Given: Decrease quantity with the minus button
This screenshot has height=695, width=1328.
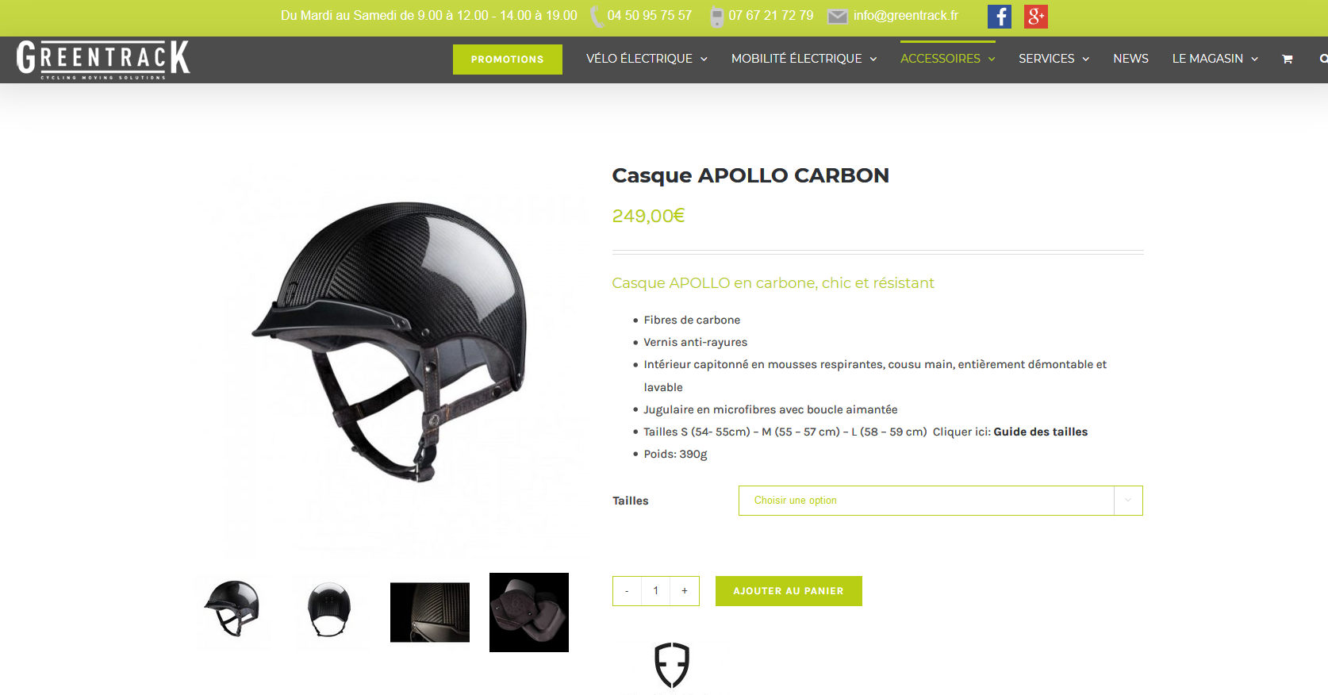Looking at the screenshot, I should (627, 591).
